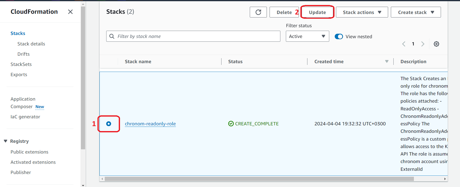Open Public extensions in sidebar

[x=29, y=152]
